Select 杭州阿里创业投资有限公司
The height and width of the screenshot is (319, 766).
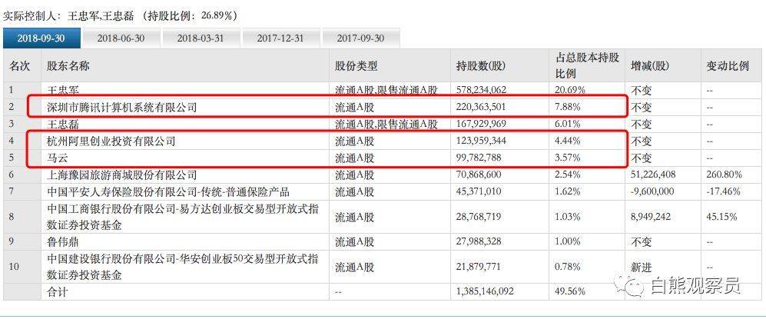click(111, 141)
